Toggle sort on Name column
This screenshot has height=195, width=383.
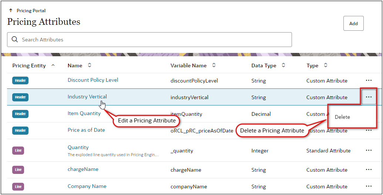pyautogui.click(x=90, y=65)
